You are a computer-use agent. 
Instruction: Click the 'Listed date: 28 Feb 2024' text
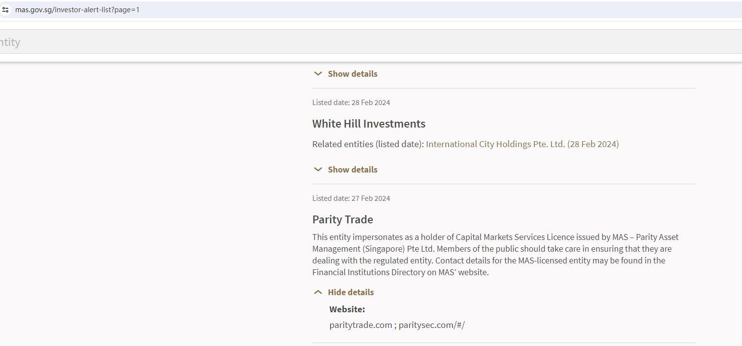pyautogui.click(x=351, y=103)
